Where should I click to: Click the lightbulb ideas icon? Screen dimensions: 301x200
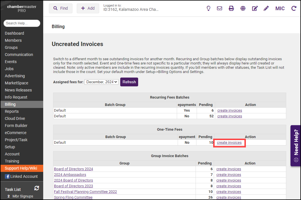208,8
